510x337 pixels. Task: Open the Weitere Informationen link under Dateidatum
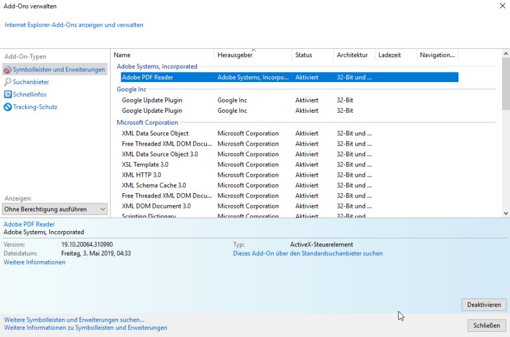click(x=35, y=262)
